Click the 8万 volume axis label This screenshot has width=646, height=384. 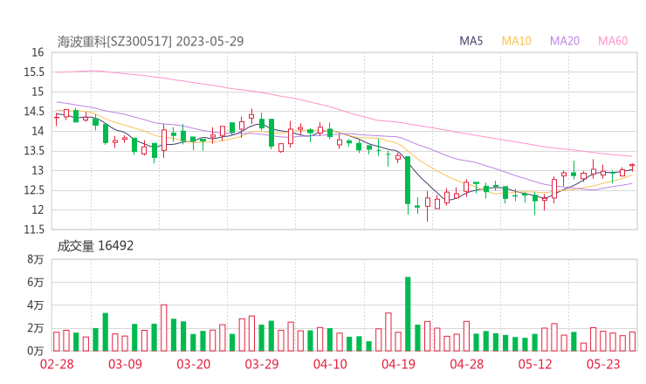tap(36, 259)
